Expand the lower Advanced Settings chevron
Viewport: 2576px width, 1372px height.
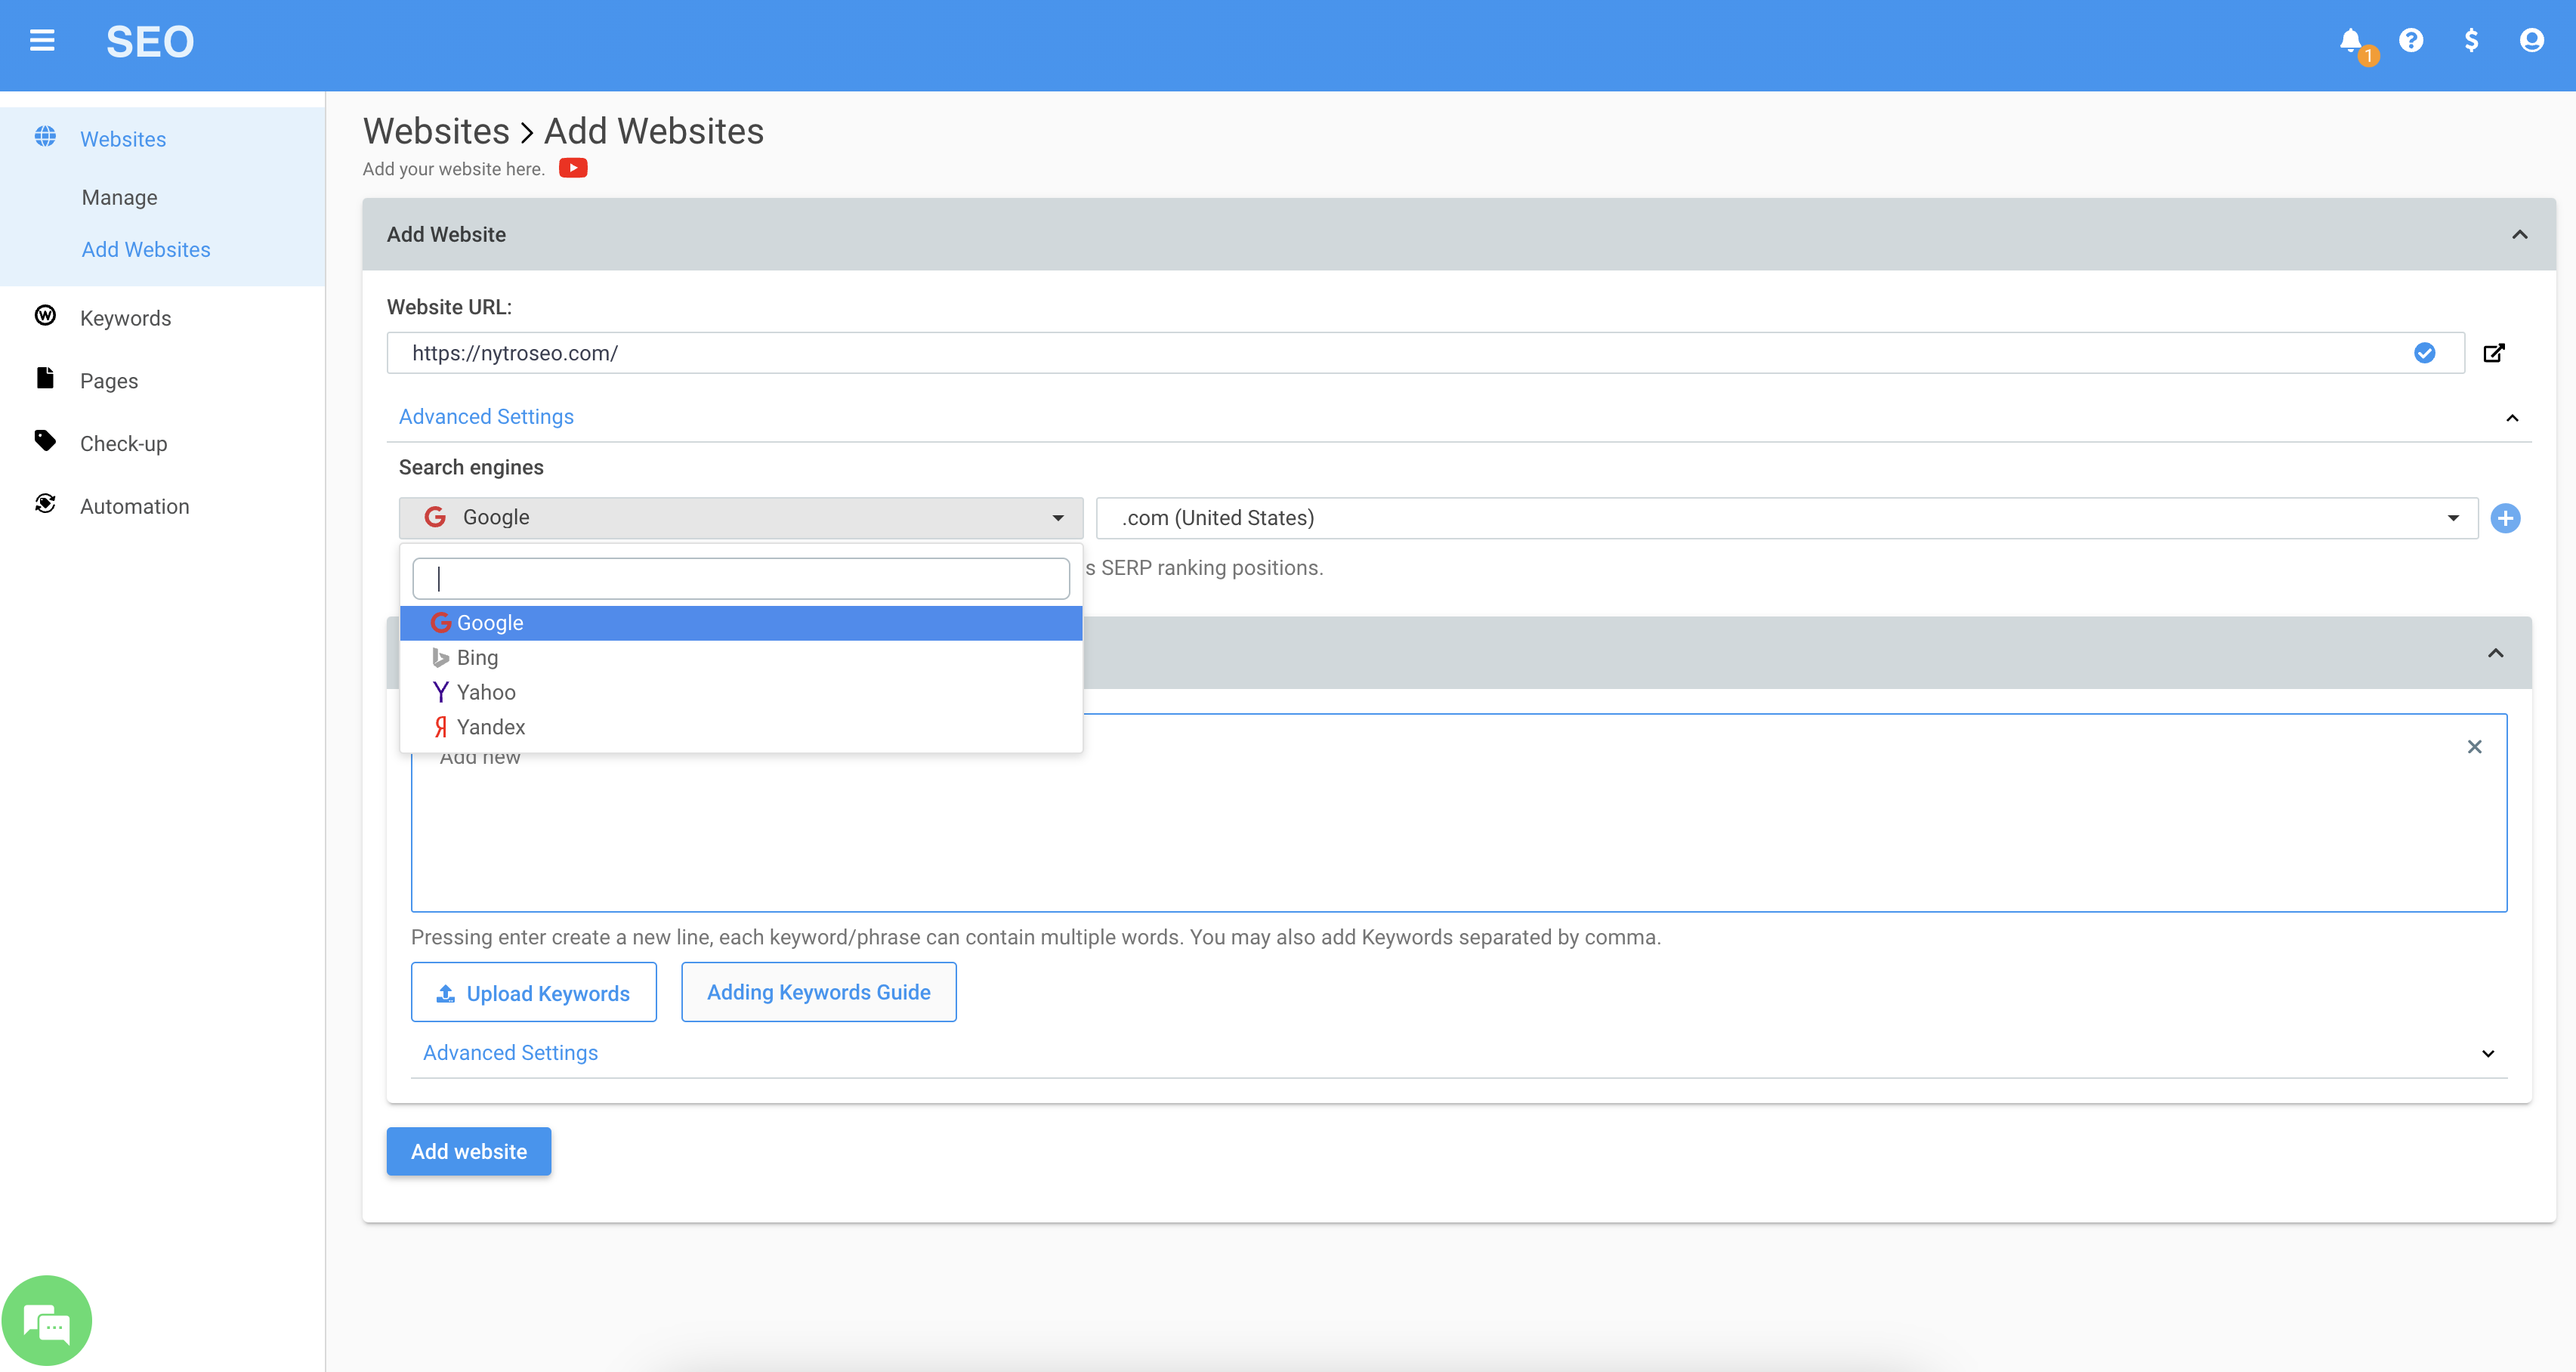pyautogui.click(x=2488, y=1054)
